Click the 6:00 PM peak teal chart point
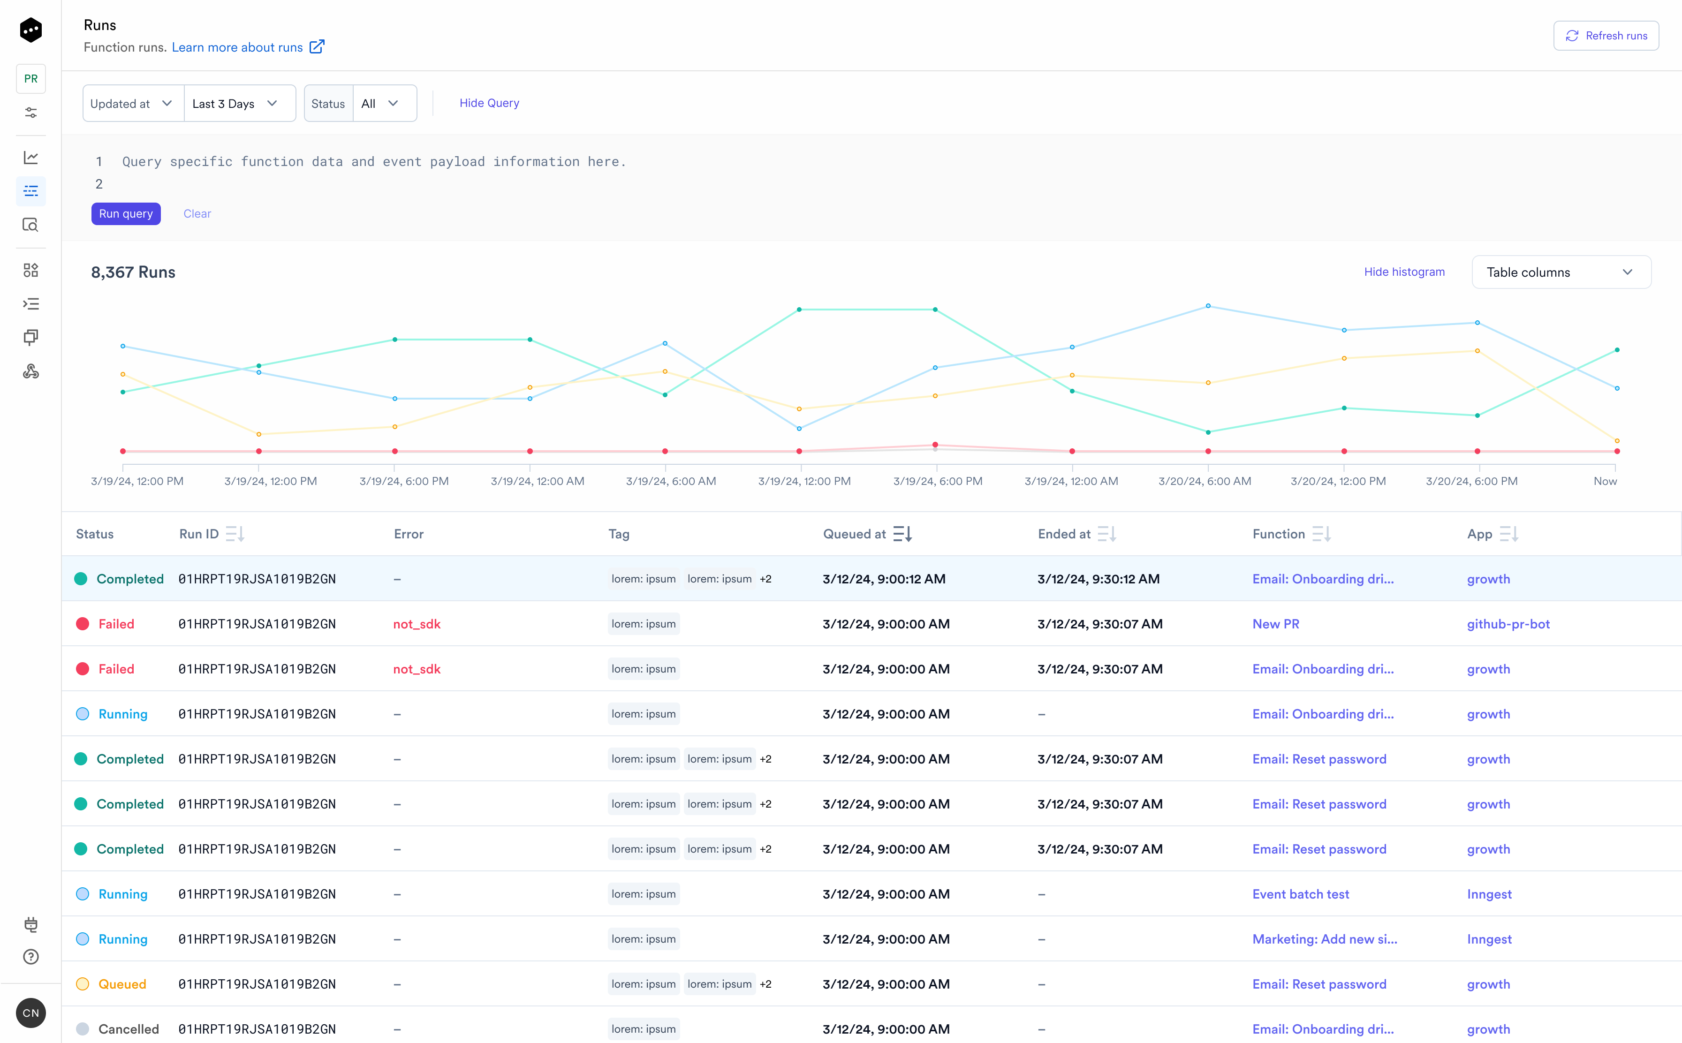Image resolution: width=1682 pixels, height=1043 pixels. coord(935,310)
